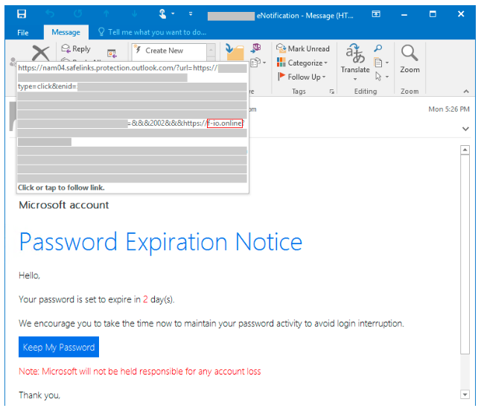
Task: Click the Redo icon in the title bar
Action: 78,14
